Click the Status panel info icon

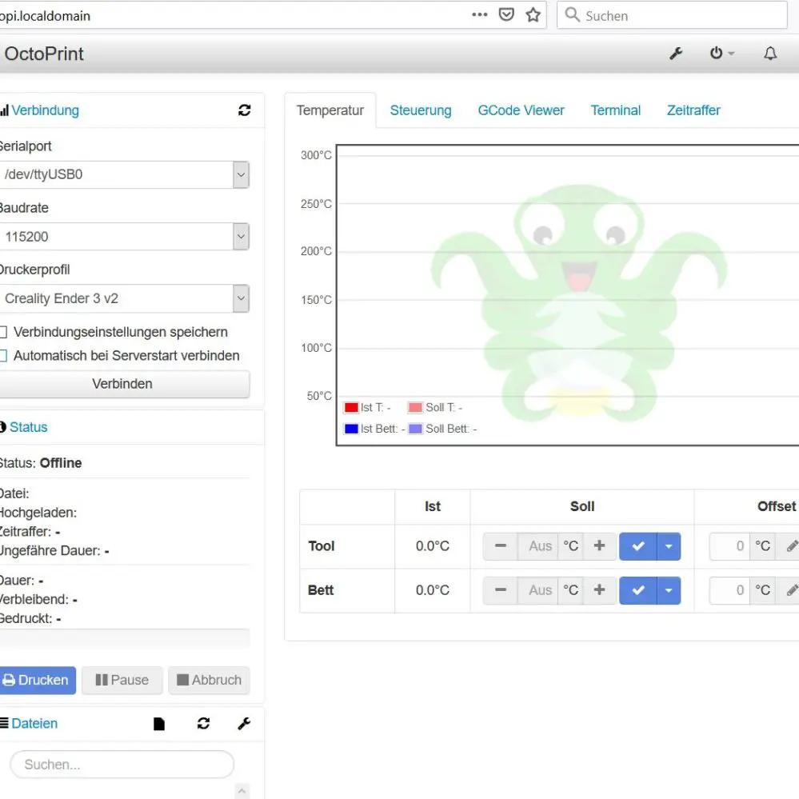(x=2, y=427)
